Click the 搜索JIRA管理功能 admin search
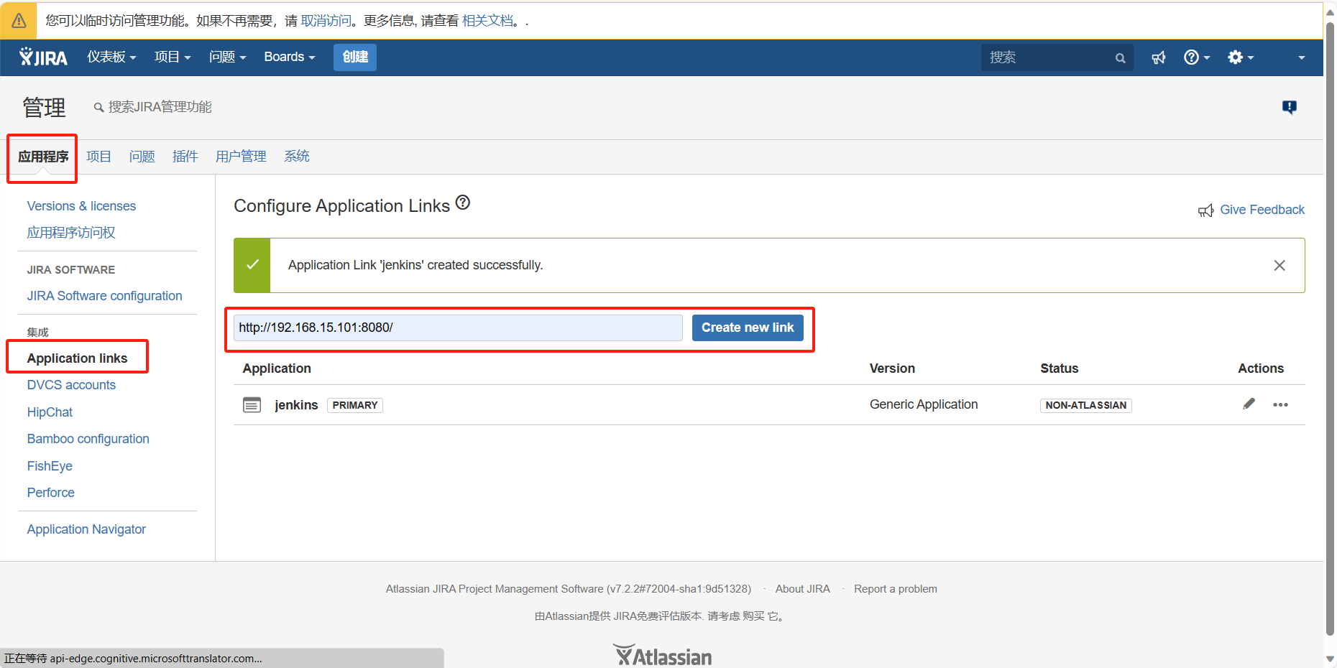 click(152, 107)
